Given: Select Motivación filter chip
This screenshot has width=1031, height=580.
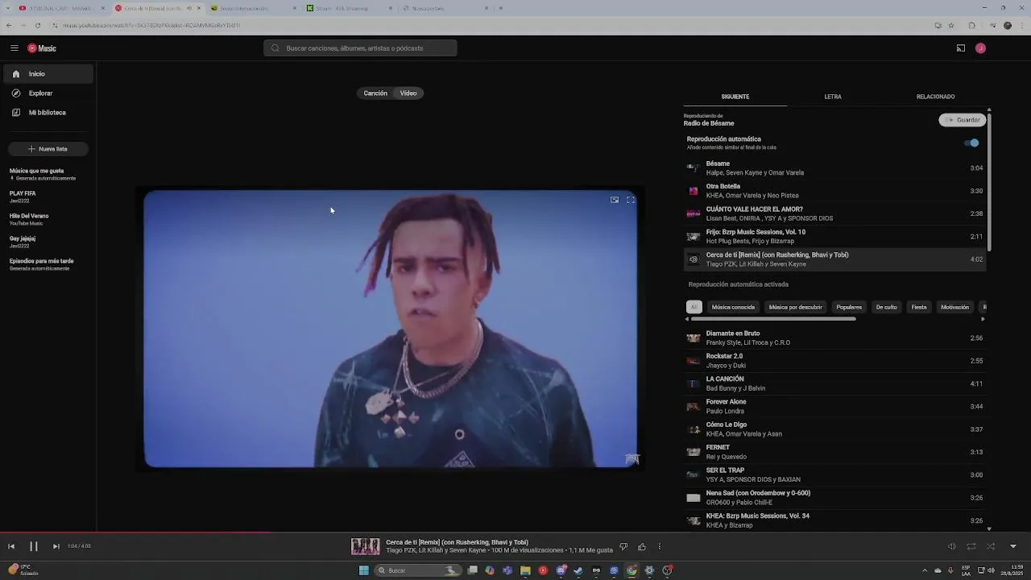Looking at the screenshot, I should [955, 307].
